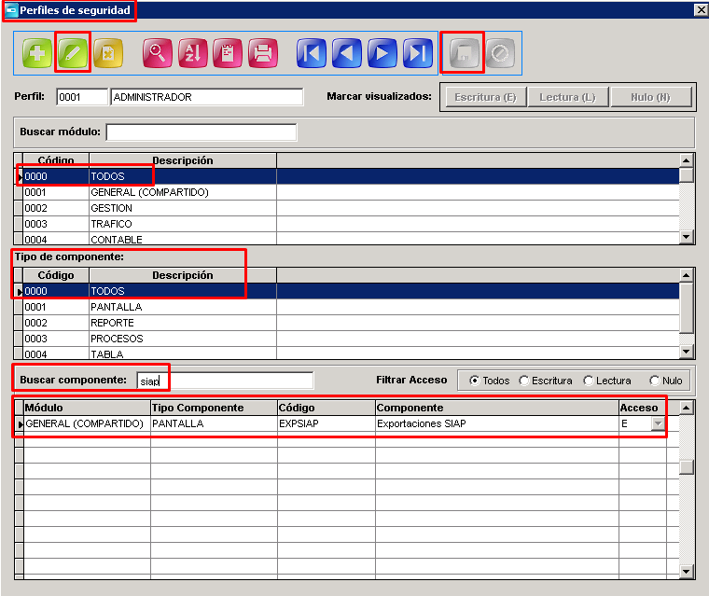Click the Nulo (N) button

650,97
